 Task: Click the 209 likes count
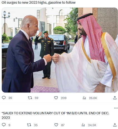[x=64, y=98]
